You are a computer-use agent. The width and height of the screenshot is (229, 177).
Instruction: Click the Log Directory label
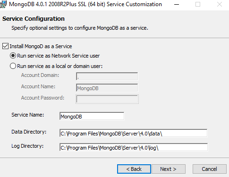(27, 146)
